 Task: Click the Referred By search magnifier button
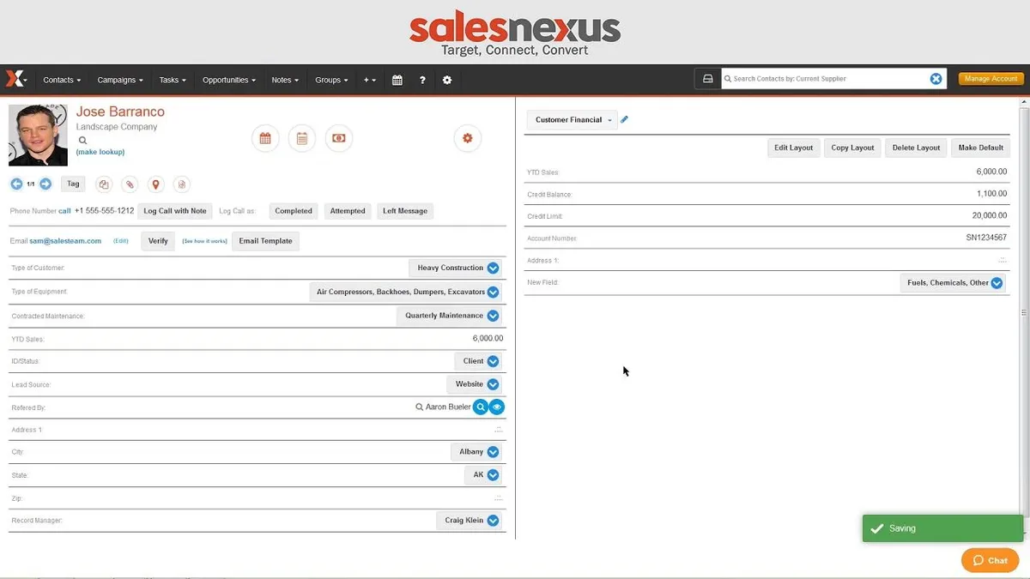tap(481, 407)
